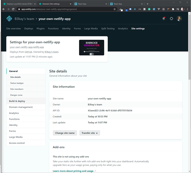This screenshot has width=191, height=173.
Task: Switch to the Deploys browser tab
Action: click(19, 4)
